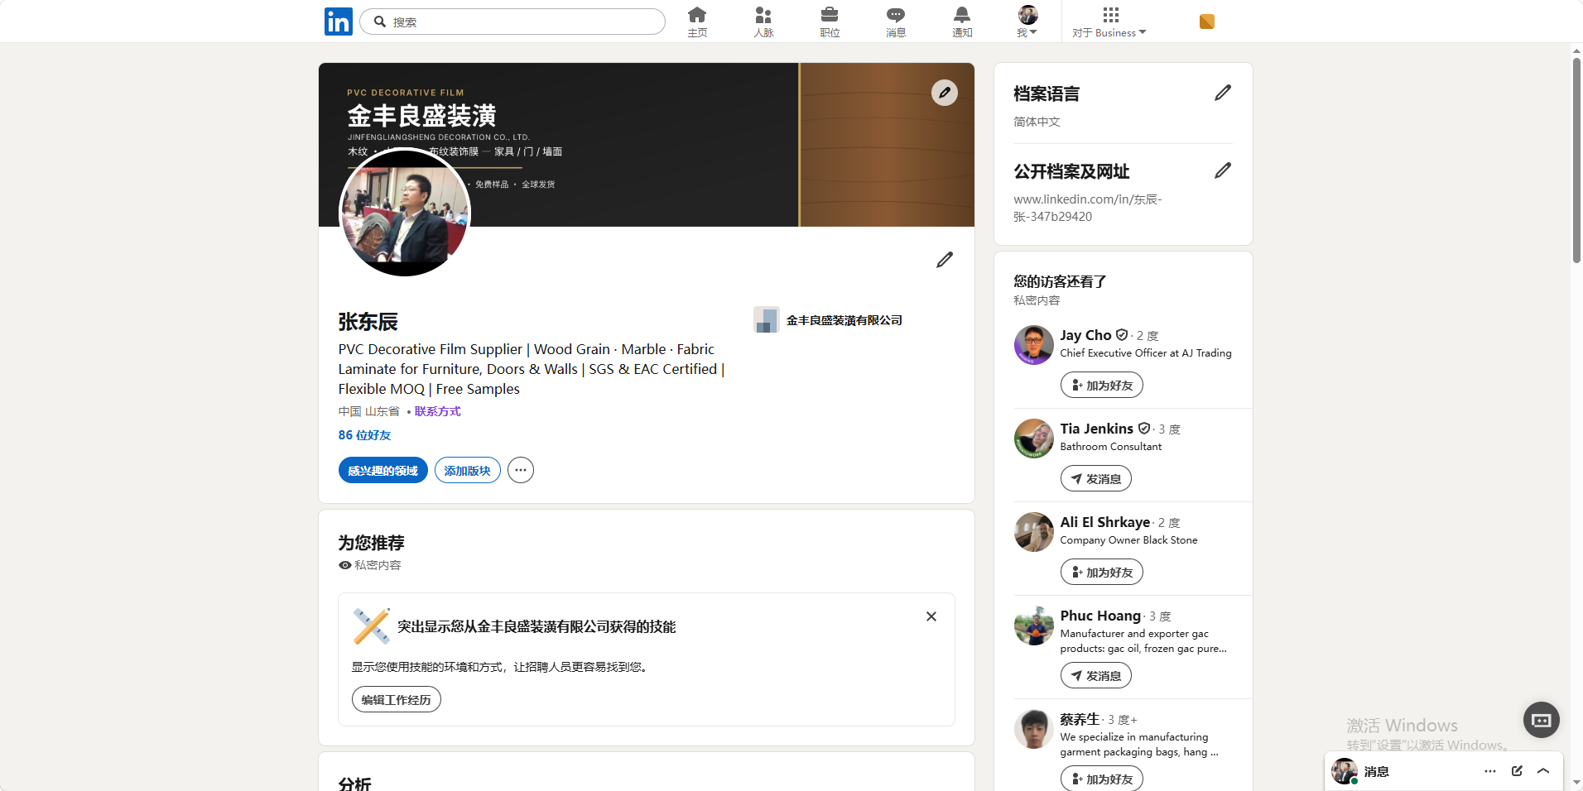Click the 编辑工作经历 button
This screenshot has height=791, width=1583.
[x=397, y=699]
